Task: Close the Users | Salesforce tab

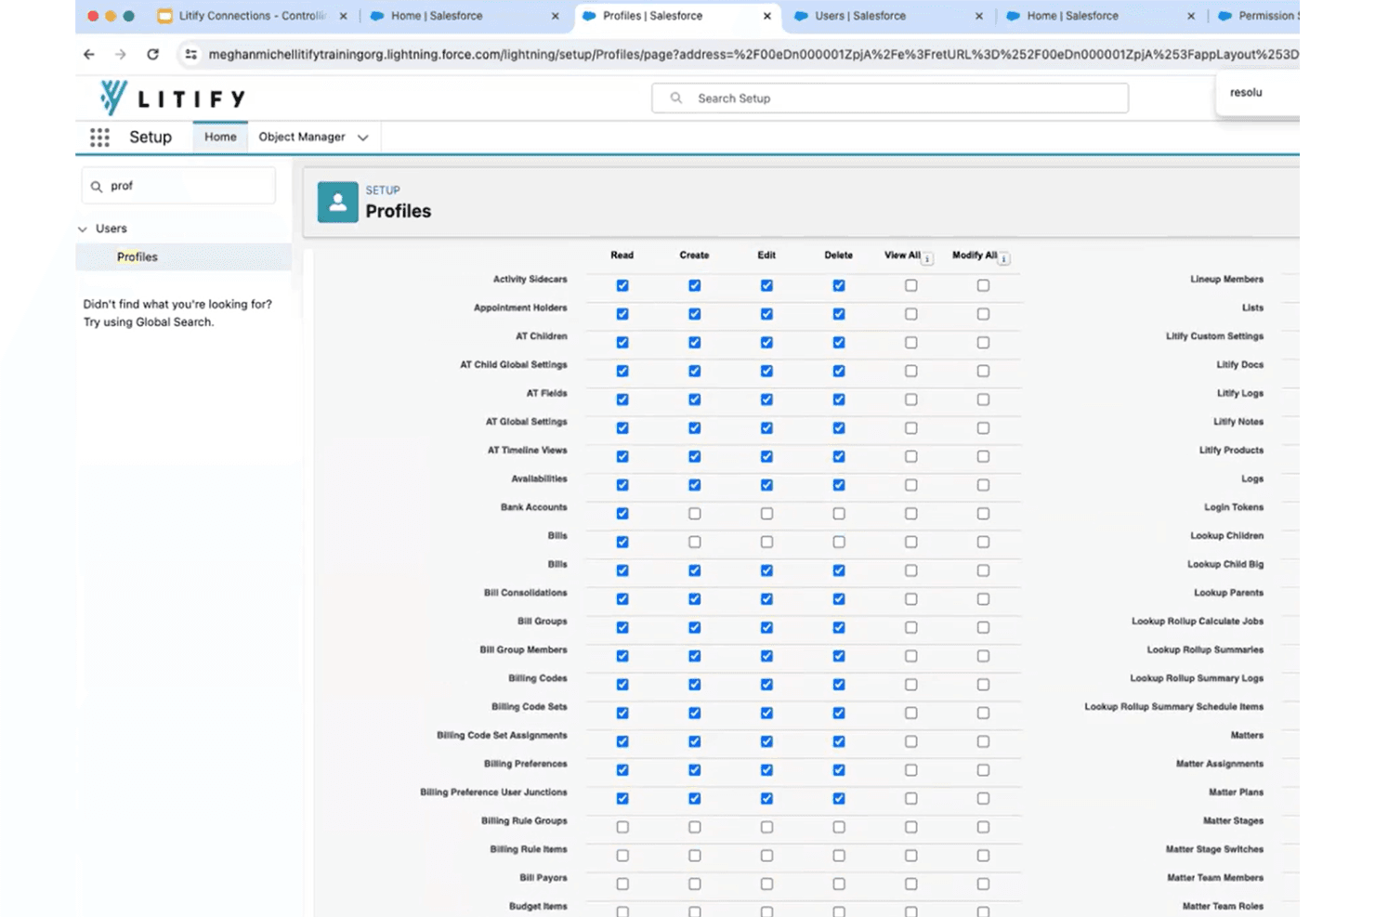Action: (x=978, y=16)
